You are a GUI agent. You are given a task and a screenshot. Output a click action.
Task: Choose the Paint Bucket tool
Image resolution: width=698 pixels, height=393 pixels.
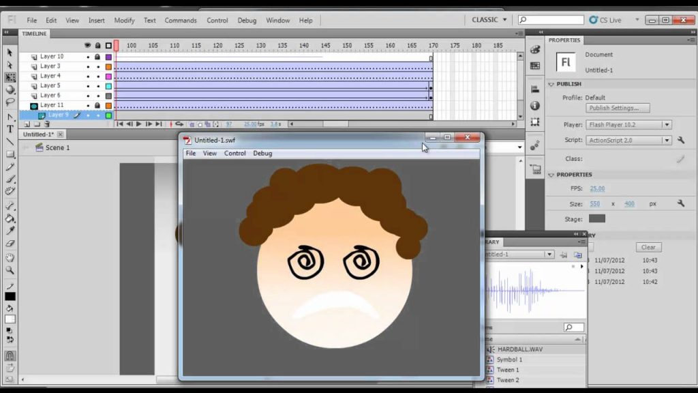[x=10, y=219]
